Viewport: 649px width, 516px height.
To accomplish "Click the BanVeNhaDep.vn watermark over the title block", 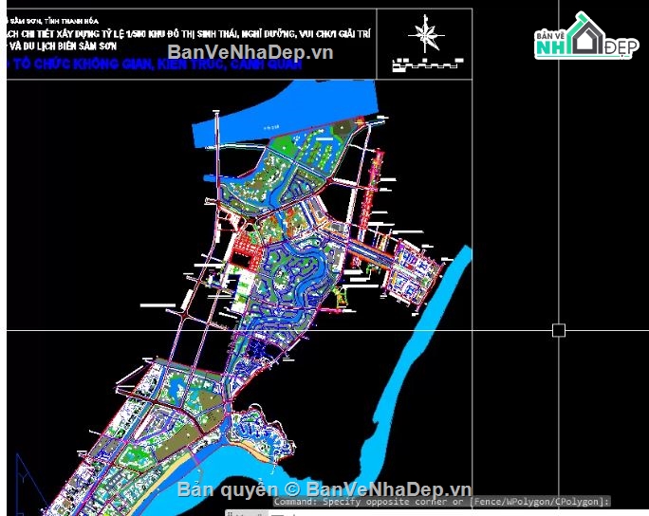I will [x=250, y=52].
